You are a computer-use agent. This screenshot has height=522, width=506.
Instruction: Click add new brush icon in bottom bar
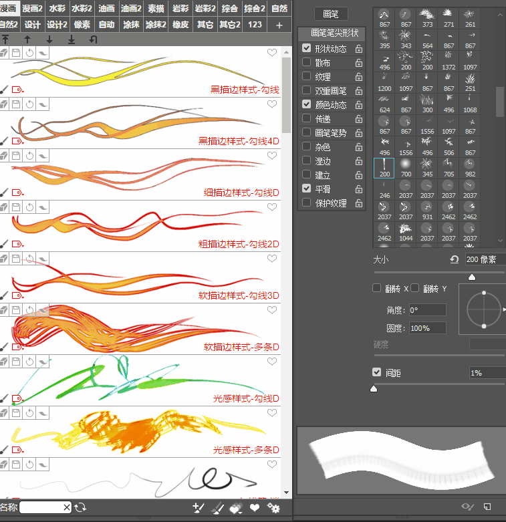(x=199, y=508)
